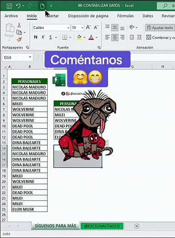Click the New document icon in Quick Access
The height and width of the screenshot is (238, 175).
pyautogui.click(x=42, y=6)
